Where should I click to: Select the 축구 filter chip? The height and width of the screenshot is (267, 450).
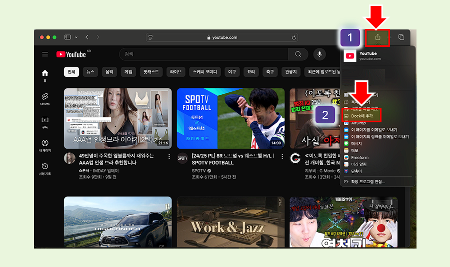(x=270, y=72)
